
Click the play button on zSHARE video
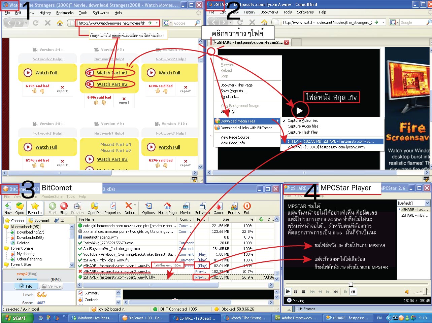pyautogui.click(x=300, y=110)
